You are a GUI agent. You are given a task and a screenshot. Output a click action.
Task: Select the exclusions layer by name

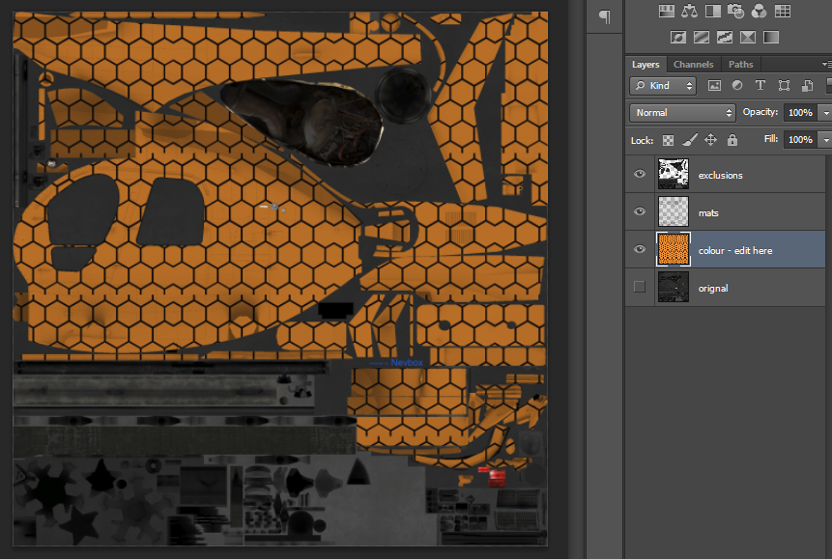[720, 176]
